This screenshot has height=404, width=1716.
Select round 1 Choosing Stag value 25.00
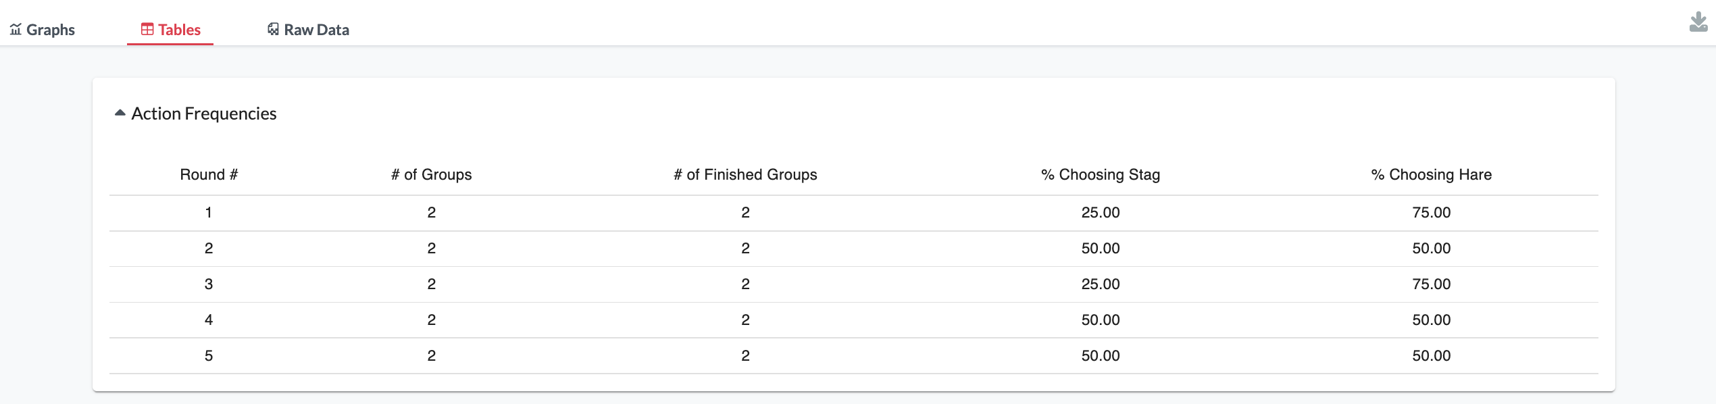[x=1101, y=212]
